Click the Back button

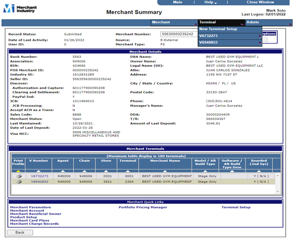pos(20,232)
